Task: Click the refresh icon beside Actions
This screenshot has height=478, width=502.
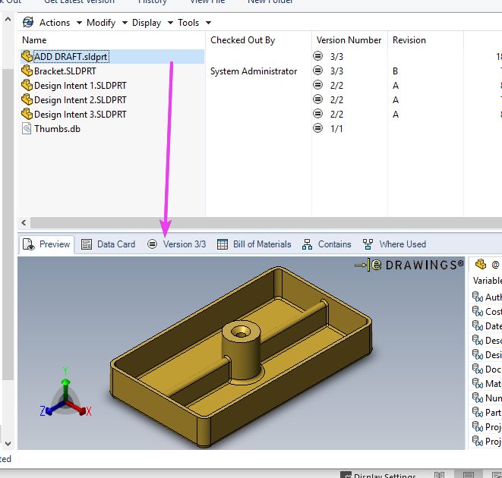Action: click(28, 23)
